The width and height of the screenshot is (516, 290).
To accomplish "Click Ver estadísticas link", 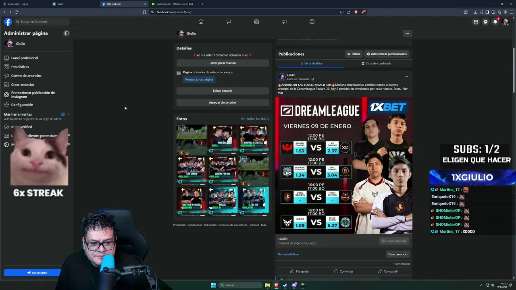I will pos(289,254).
